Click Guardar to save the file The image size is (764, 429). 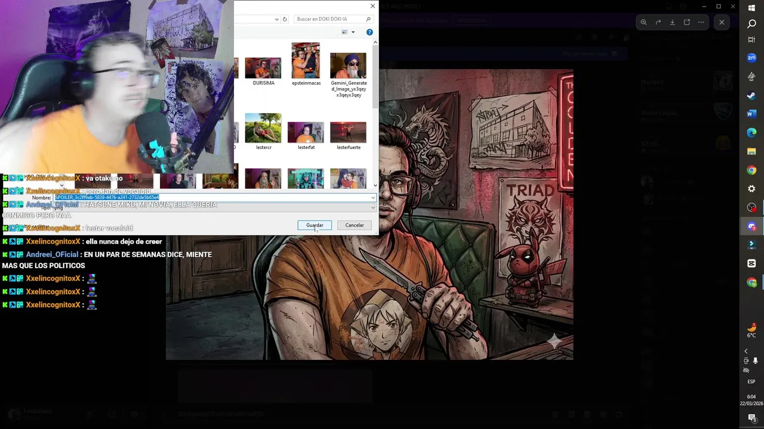click(x=315, y=225)
